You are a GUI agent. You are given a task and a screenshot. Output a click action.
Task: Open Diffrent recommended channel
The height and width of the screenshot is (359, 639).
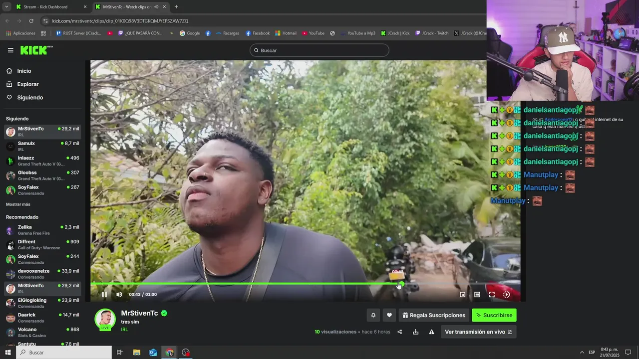click(42, 244)
